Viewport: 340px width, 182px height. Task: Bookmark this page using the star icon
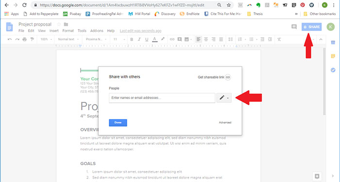pos(229,5)
